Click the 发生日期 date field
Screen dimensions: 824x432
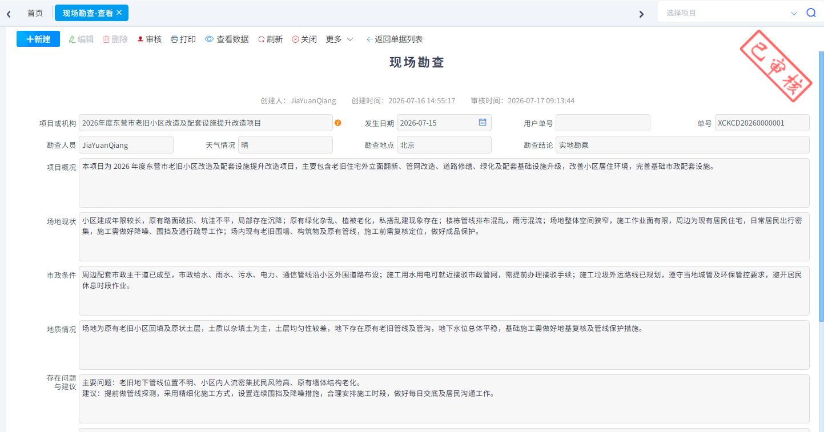(444, 123)
